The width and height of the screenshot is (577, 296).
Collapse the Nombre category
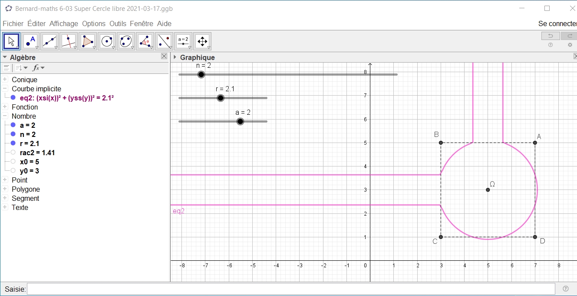[x=5, y=116]
